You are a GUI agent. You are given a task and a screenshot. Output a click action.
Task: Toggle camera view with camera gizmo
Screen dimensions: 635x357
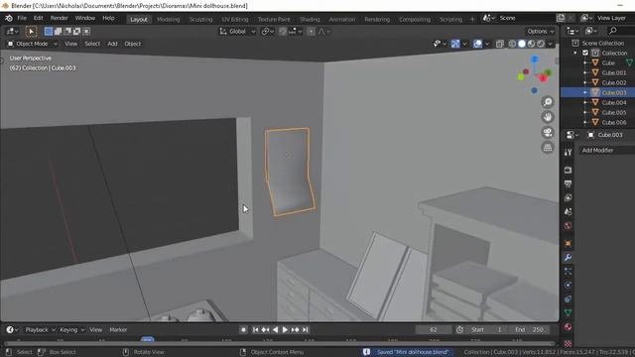click(x=548, y=132)
